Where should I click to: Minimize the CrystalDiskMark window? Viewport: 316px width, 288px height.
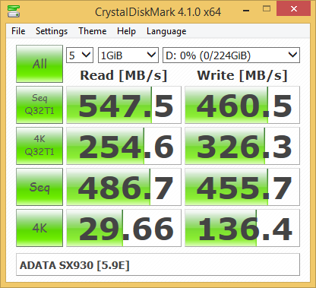tap(246, 10)
